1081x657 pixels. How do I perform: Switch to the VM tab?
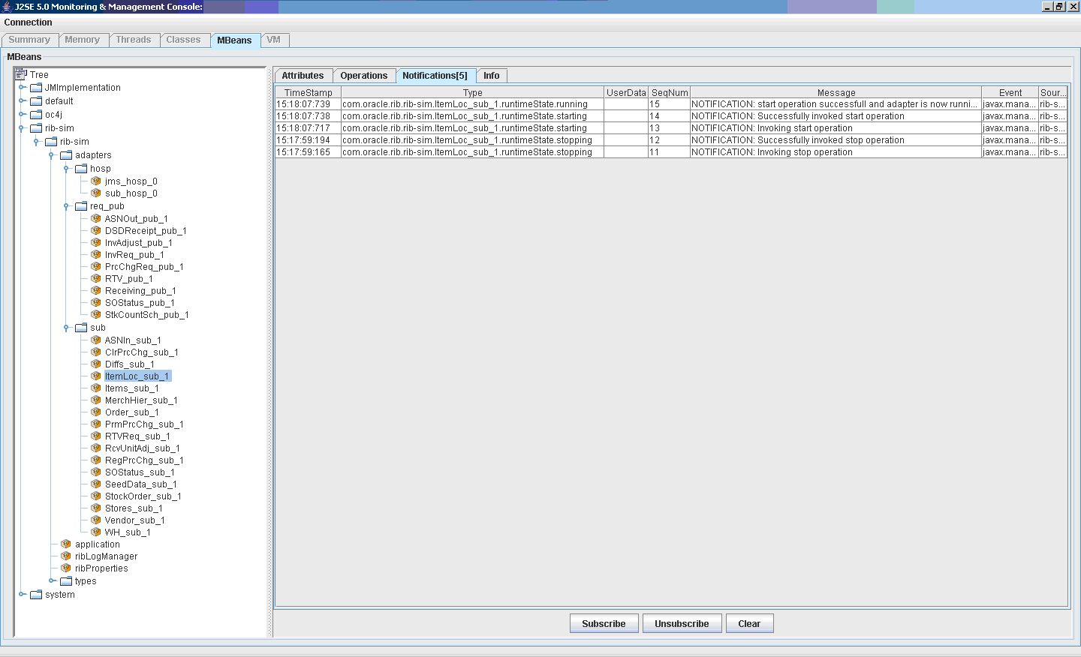coord(274,40)
